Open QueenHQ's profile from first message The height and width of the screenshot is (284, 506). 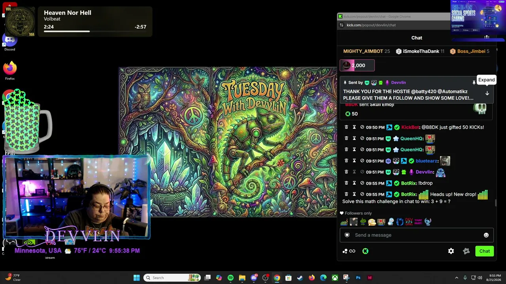click(412, 138)
